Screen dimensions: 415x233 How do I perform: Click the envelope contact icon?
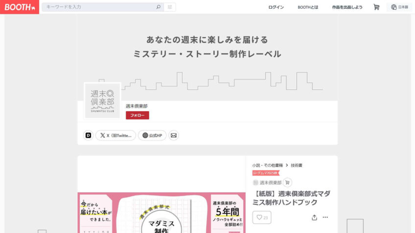pos(174,135)
